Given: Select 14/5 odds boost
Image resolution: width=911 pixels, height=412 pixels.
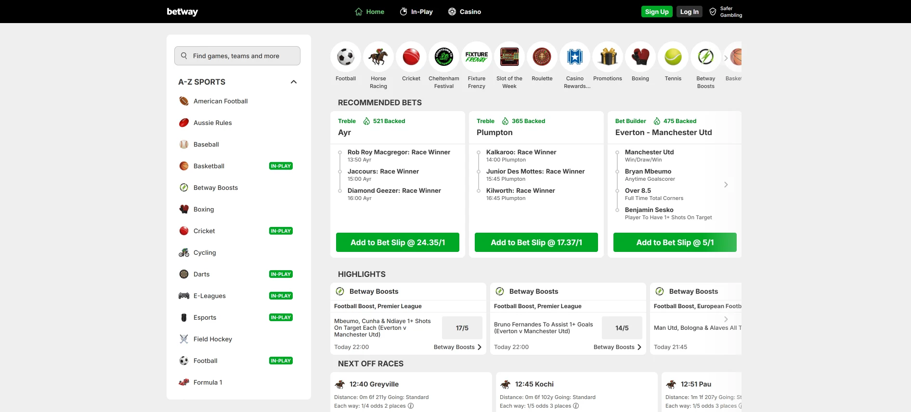Looking at the screenshot, I should (x=622, y=328).
